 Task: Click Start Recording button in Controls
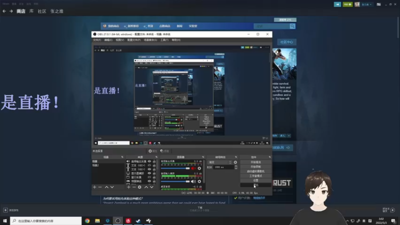point(255,167)
